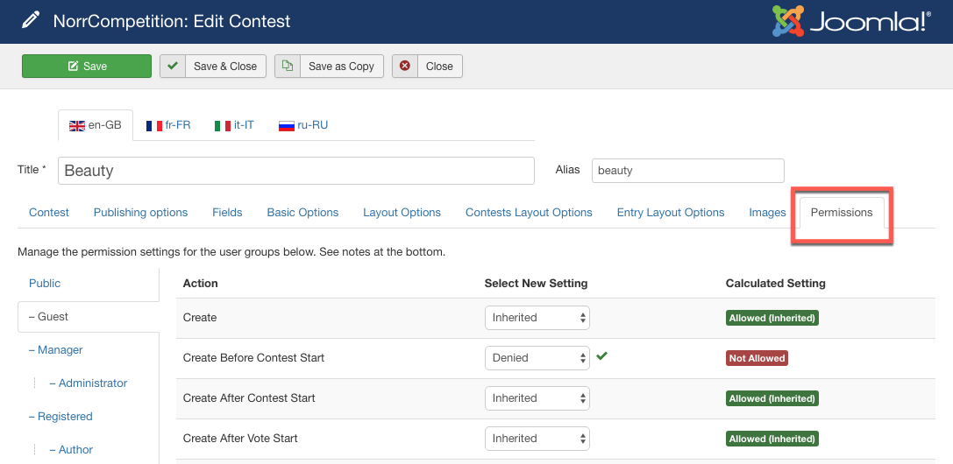Open the Create permission setting dropdown
The width and height of the screenshot is (953, 464).
537,318
